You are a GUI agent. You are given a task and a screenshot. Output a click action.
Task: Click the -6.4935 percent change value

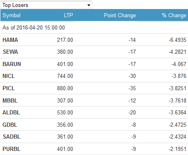[x=177, y=40]
